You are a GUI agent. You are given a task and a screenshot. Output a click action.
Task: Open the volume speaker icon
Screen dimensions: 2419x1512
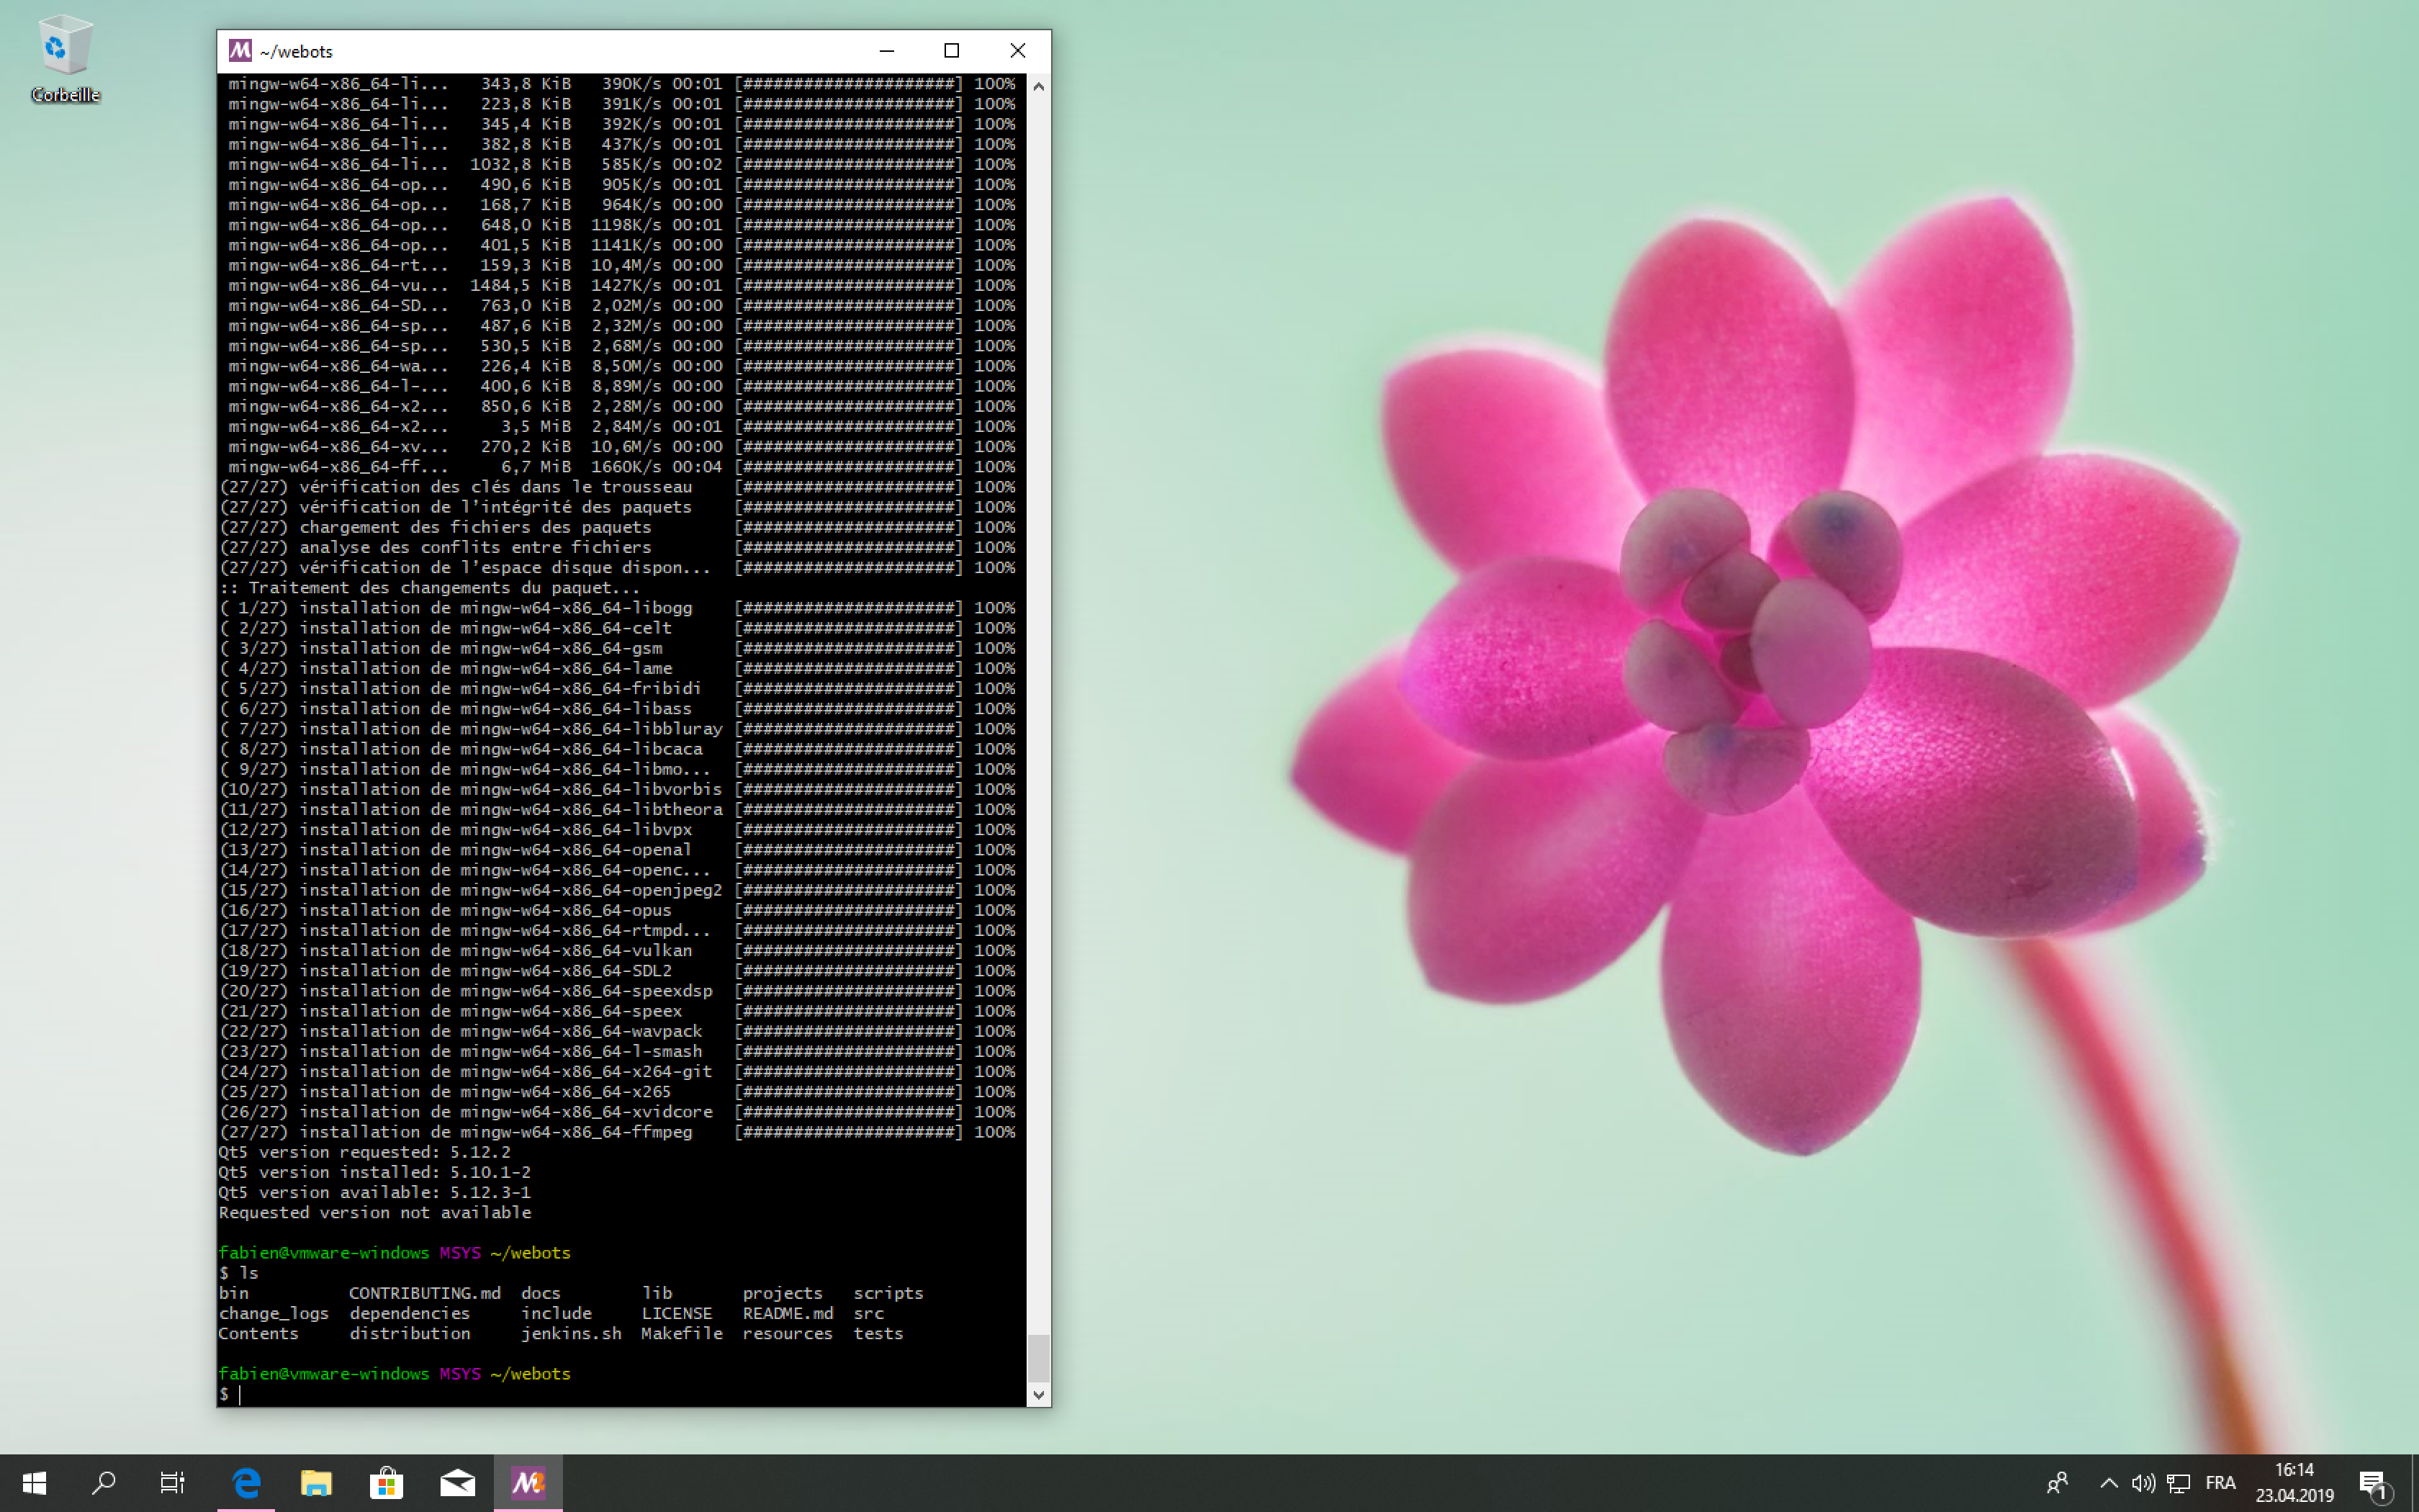point(2143,1483)
